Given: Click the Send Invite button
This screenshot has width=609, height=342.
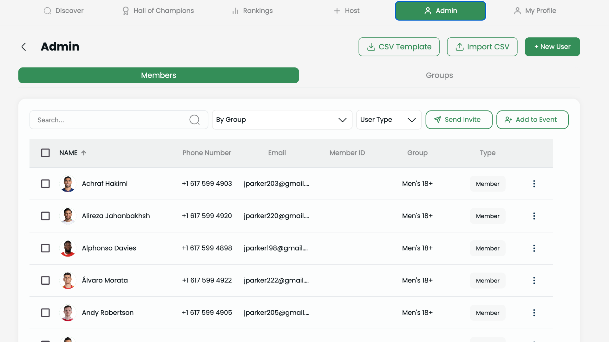Looking at the screenshot, I should click(x=459, y=120).
